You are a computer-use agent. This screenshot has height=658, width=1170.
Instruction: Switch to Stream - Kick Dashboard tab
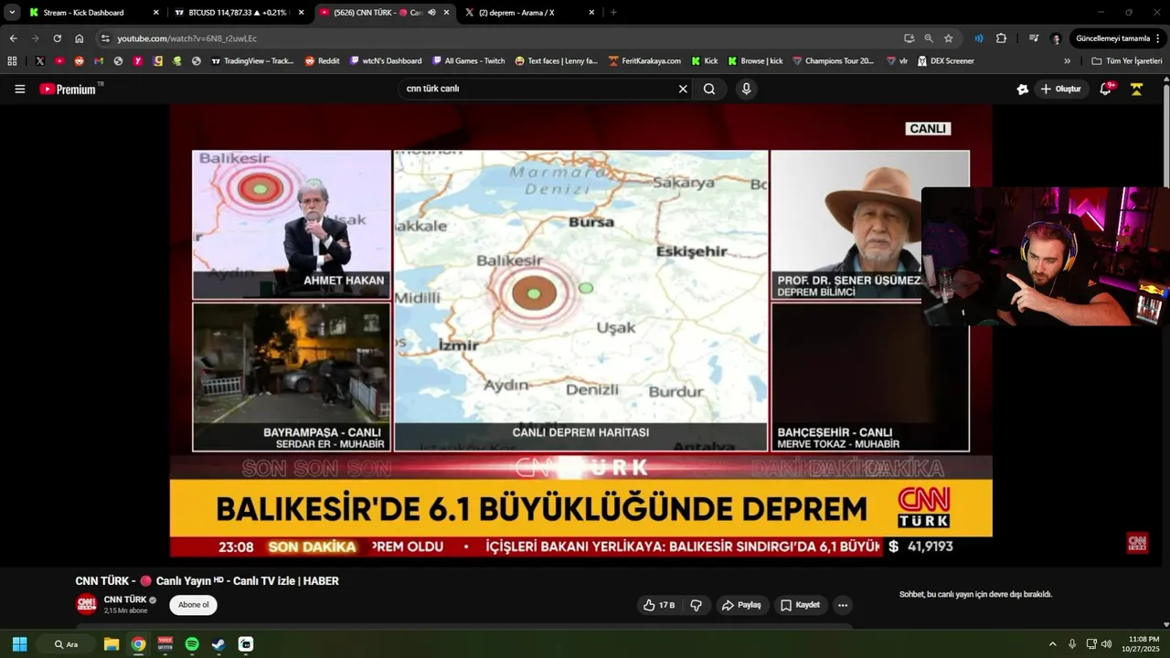tap(94, 13)
